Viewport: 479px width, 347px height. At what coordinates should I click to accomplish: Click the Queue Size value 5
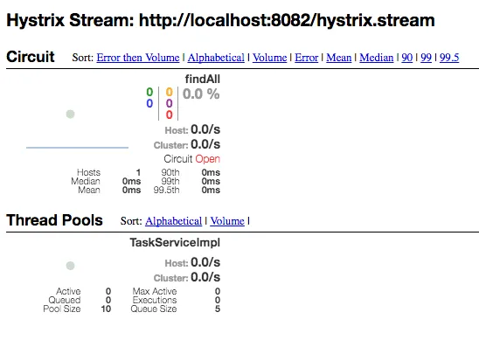pyautogui.click(x=218, y=309)
